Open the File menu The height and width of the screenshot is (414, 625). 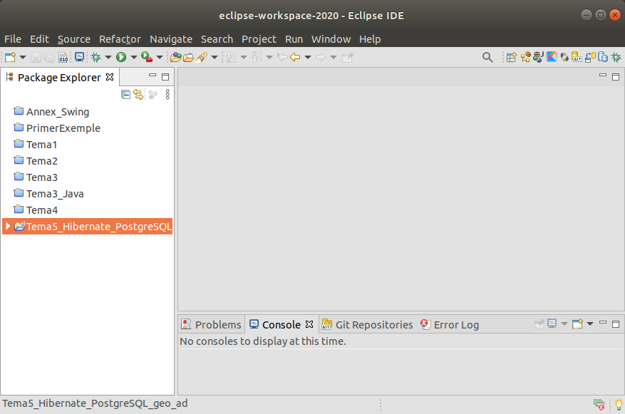[x=13, y=39]
